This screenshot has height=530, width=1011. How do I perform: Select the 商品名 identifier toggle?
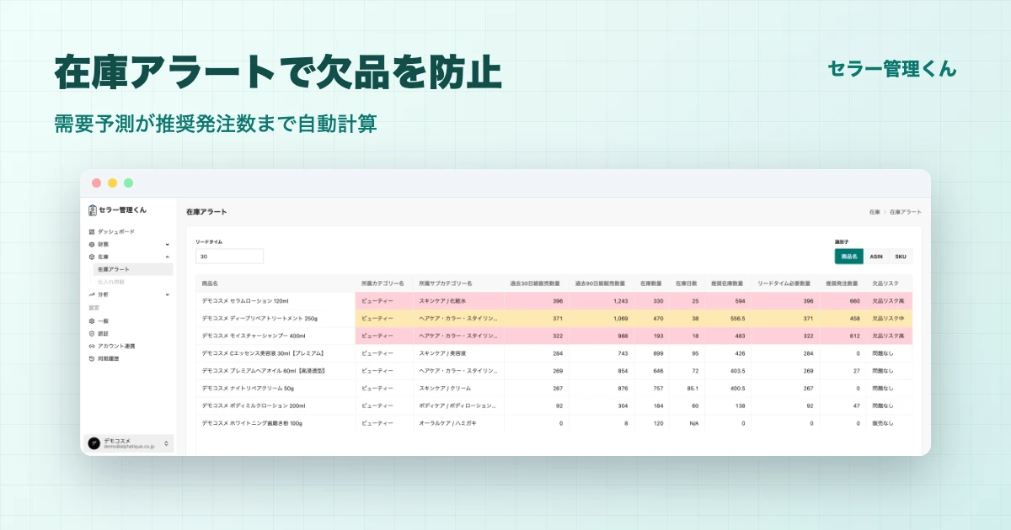(849, 257)
